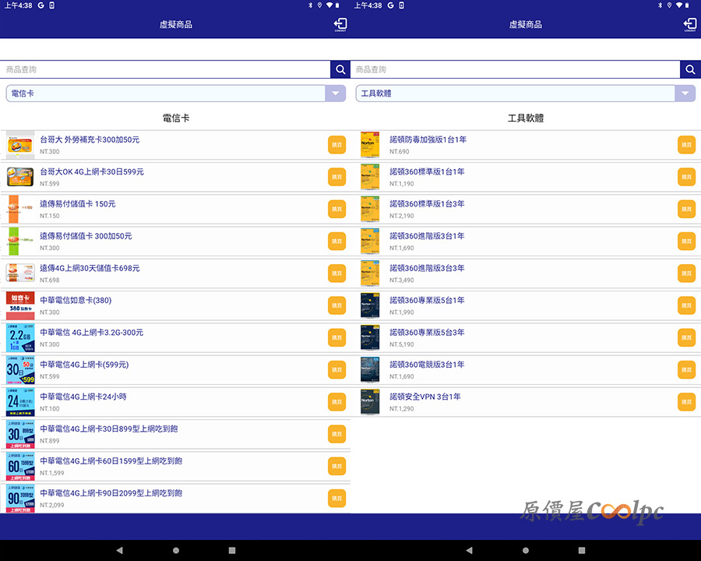Click the NT.3,490 price text
The width and height of the screenshot is (701, 561).
click(x=401, y=280)
